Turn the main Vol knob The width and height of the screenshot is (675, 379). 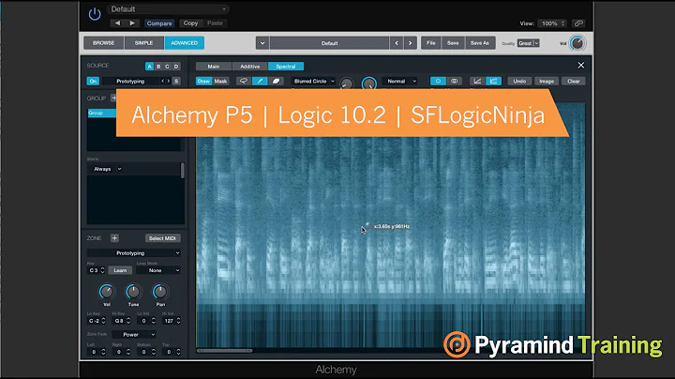coord(577,43)
